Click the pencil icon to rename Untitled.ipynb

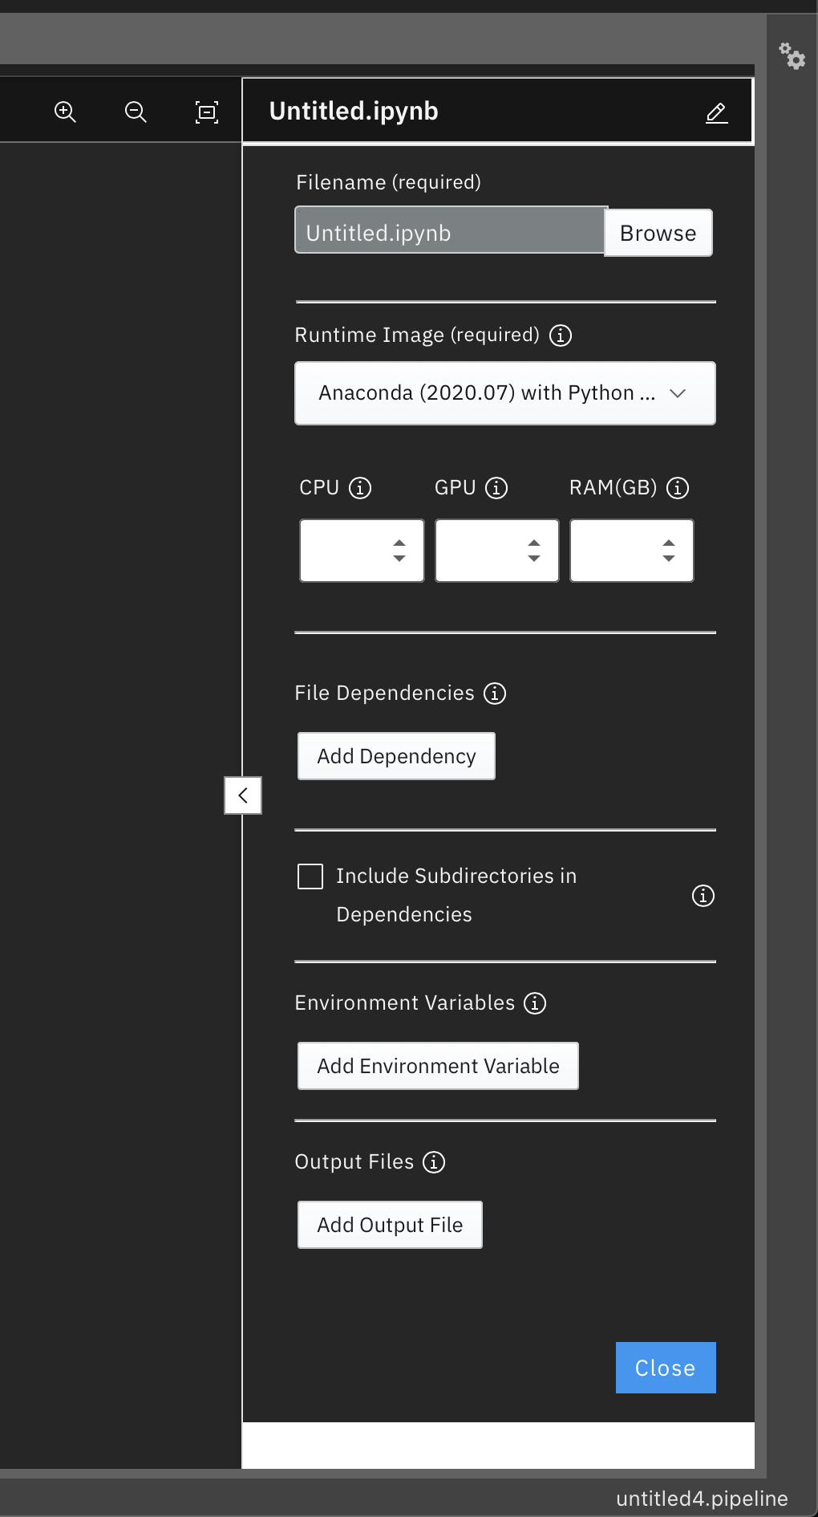[x=716, y=112]
